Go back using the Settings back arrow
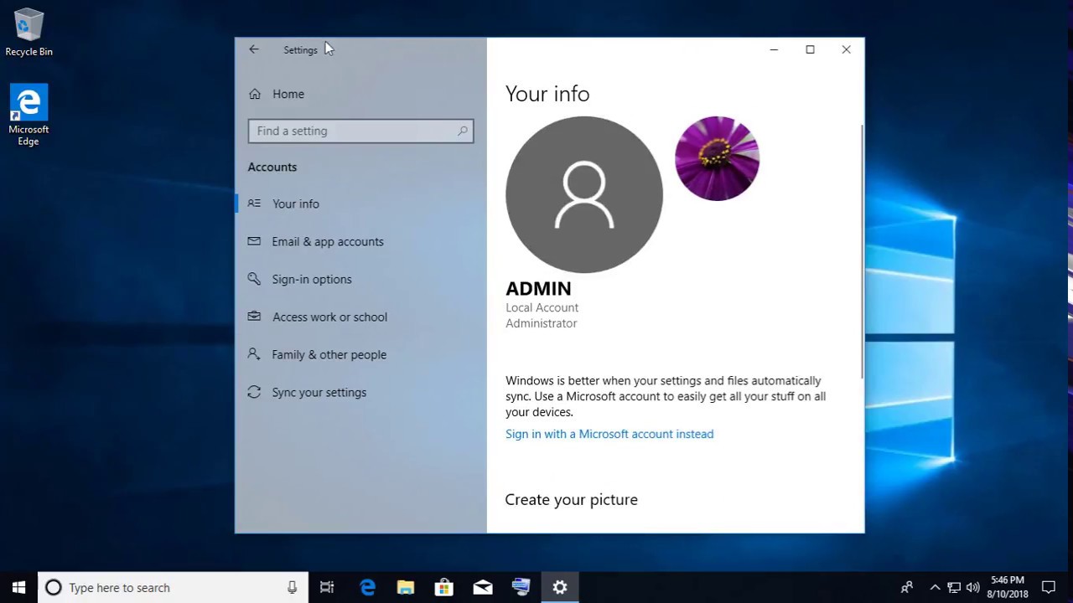This screenshot has height=603, width=1073. tap(254, 49)
